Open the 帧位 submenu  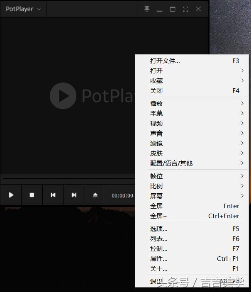click(x=192, y=176)
